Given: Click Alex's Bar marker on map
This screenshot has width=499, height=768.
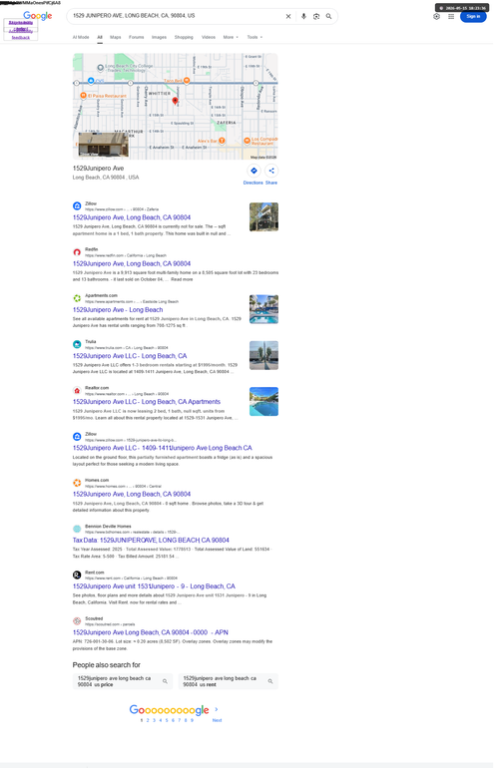Looking at the screenshot, I should [222, 141].
